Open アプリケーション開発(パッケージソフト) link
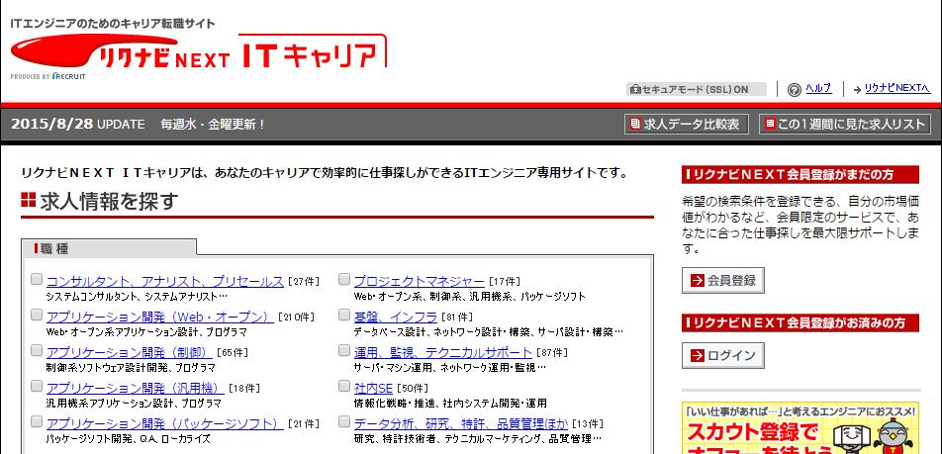 coord(164,423)
